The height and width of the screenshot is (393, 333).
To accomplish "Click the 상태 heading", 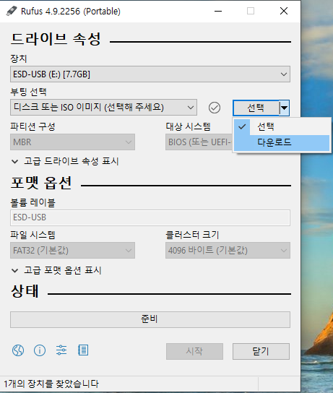I will [25, 291].
